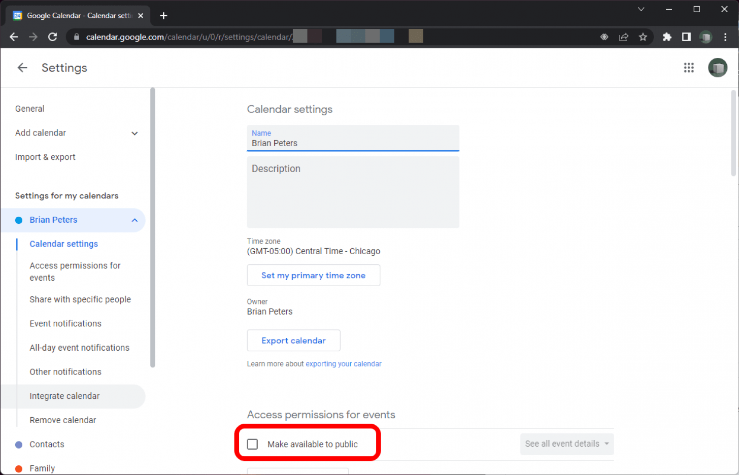The width and height of the screenshot is (739, 475).
Task: Open the Google apps grid
Action: (x=688, y=67)
